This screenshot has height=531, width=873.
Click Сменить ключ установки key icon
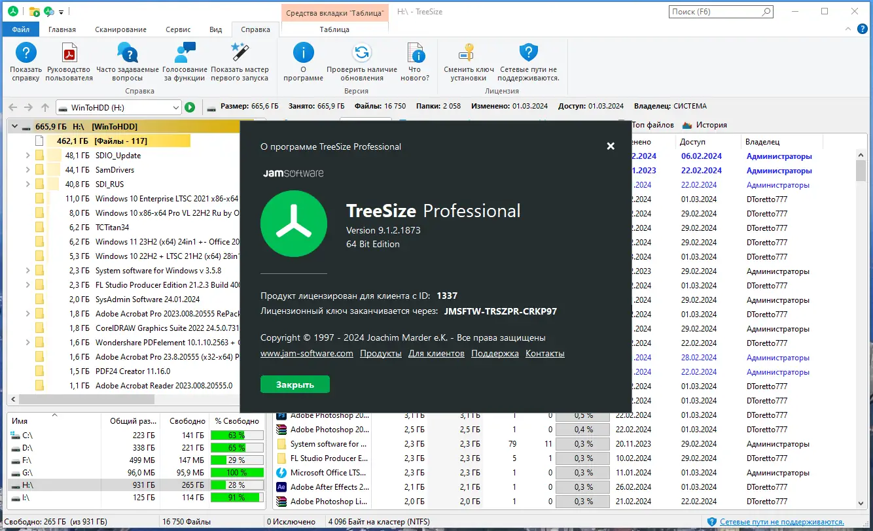(469, 53)
